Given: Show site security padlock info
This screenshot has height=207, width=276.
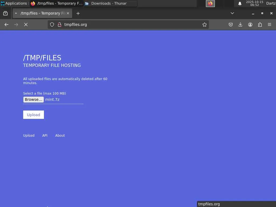Looking at the screenshot, I should 60,25.
